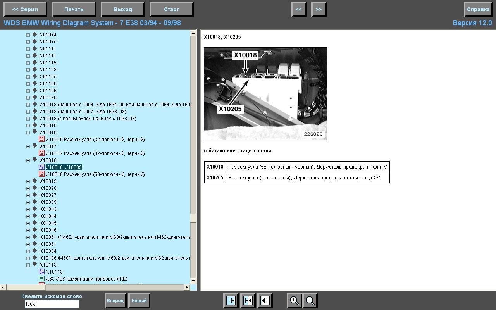Expand the X10019 tree node
This screenshot has width=496, height=310.
pos(28,181)
